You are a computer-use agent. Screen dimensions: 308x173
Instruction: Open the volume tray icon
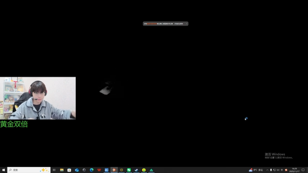[278, 170]
